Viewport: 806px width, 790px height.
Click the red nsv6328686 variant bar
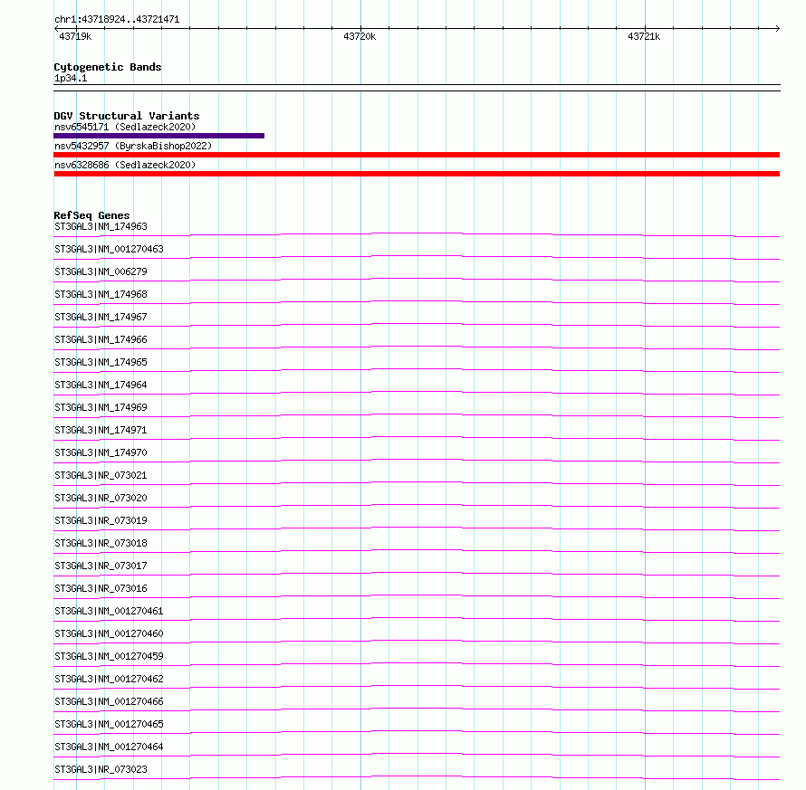coord(417,174)
